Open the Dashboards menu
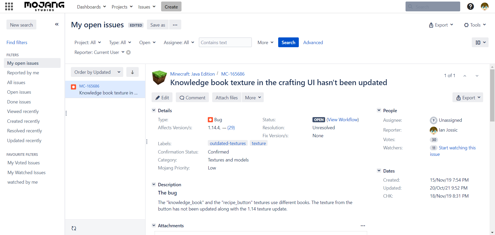Screen dimensions: 495x235 coord(91,7)
